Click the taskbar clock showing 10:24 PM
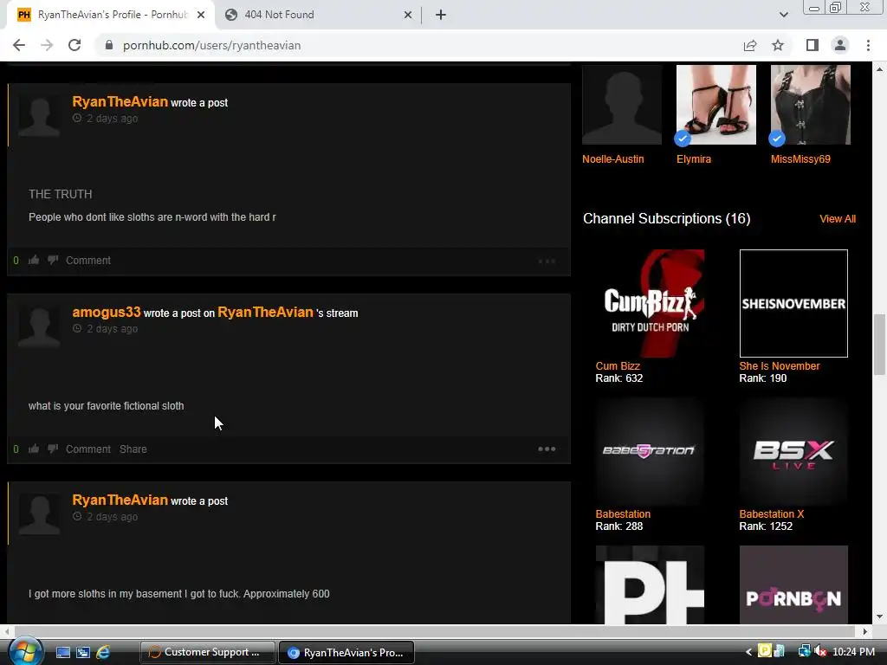 853,652
